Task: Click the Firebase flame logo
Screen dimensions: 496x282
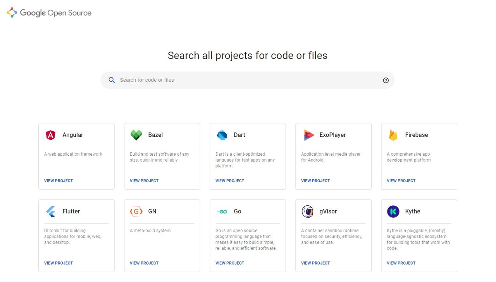Action: tap(393, 135)
